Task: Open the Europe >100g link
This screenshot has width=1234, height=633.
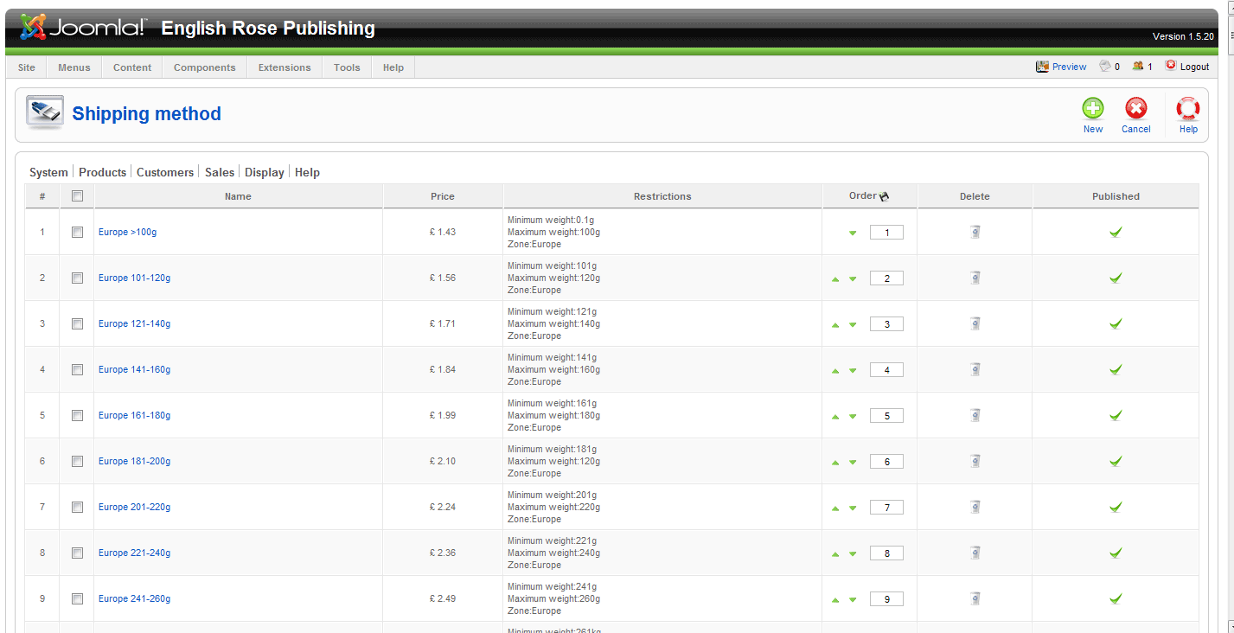Action: (127, 232)
